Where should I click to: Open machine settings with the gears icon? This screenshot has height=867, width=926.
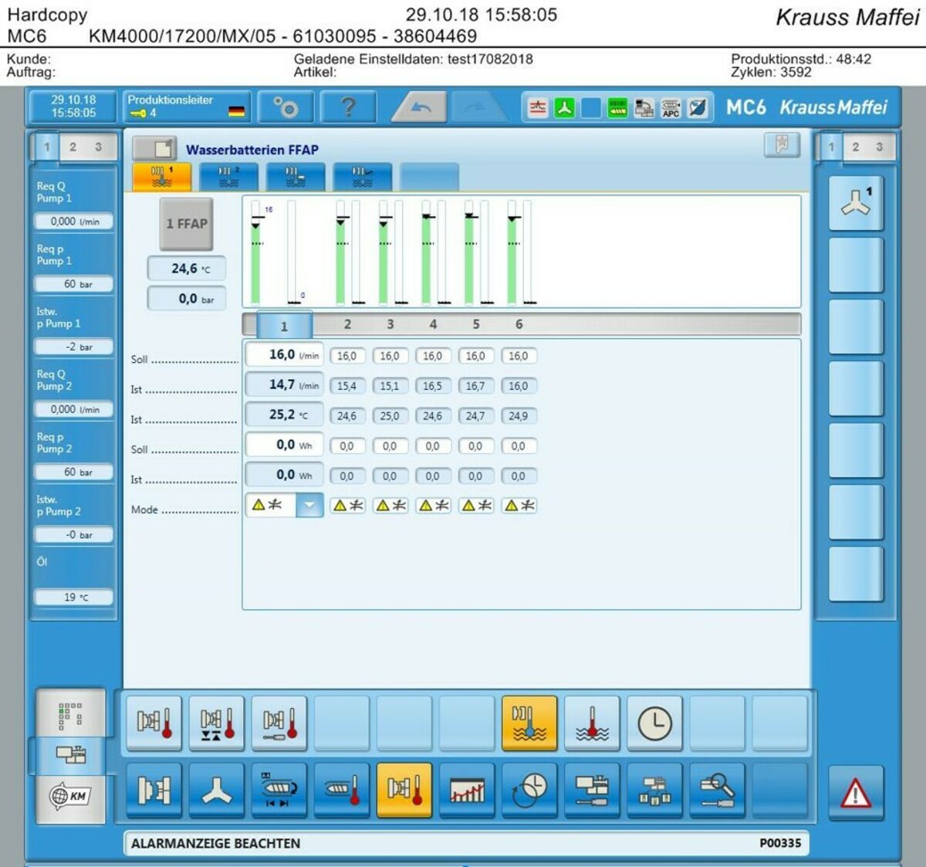point(286,107)
